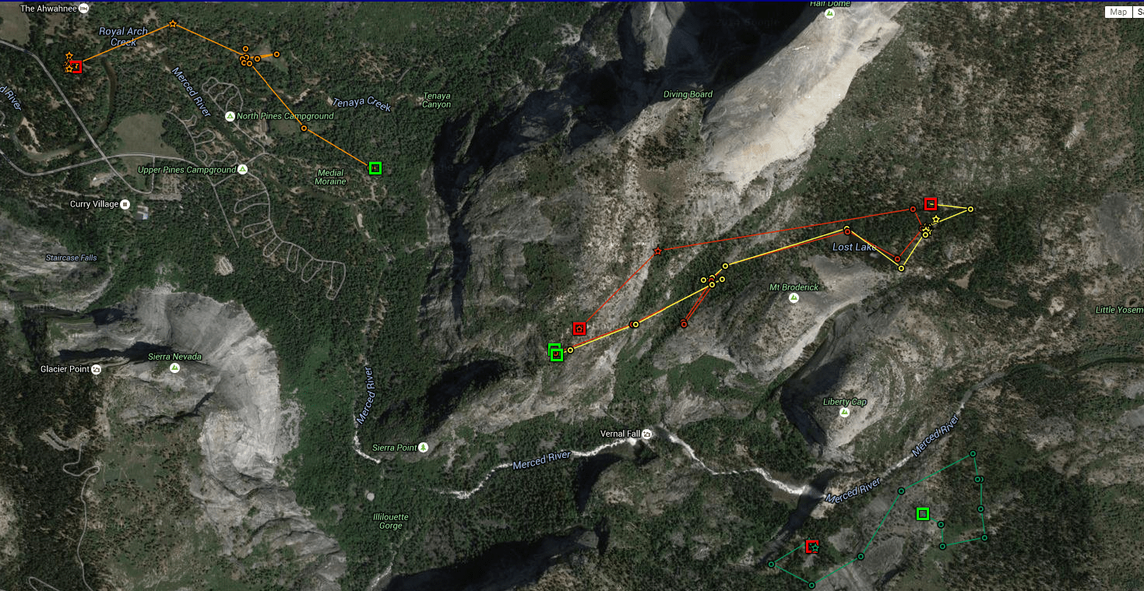Click green waypoint just right of green square
The height and width of the screenshot is (591, 1144).
point(941,524)
